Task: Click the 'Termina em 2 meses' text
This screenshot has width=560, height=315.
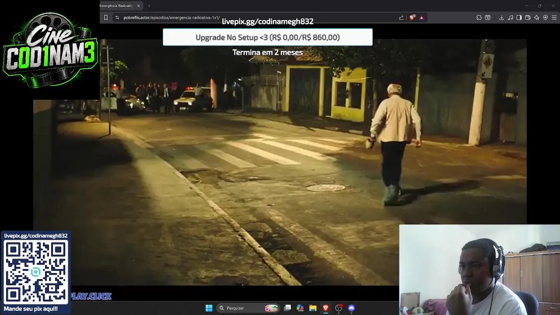Action: (x=268, y=52)
